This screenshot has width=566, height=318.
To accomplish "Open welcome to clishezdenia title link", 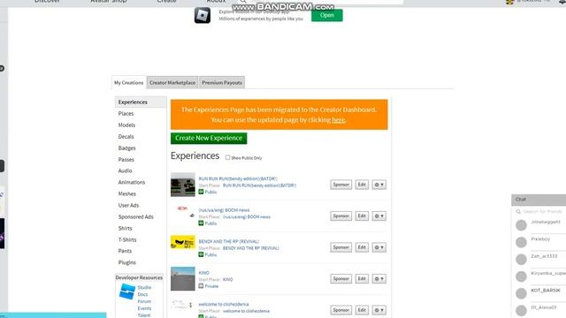I will pyautogui.click(x=224, y=304).
